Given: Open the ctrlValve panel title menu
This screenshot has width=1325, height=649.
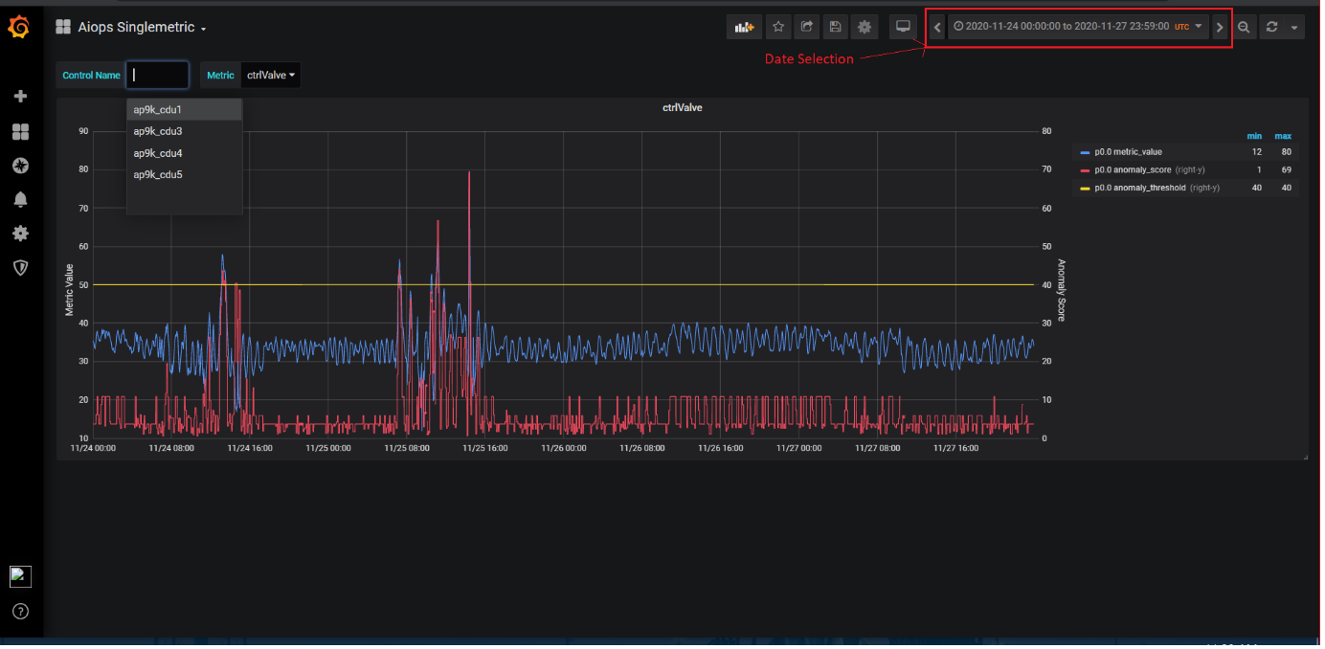Looking at the screenshot, I should 682,108.
